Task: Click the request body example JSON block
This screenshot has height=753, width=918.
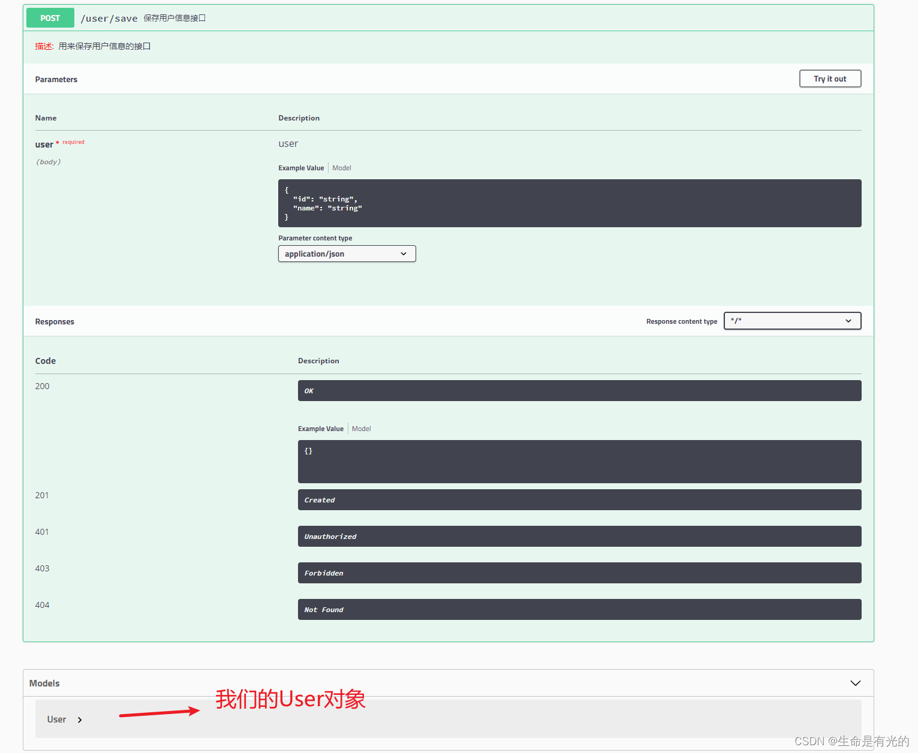Action: pos(570,203)
